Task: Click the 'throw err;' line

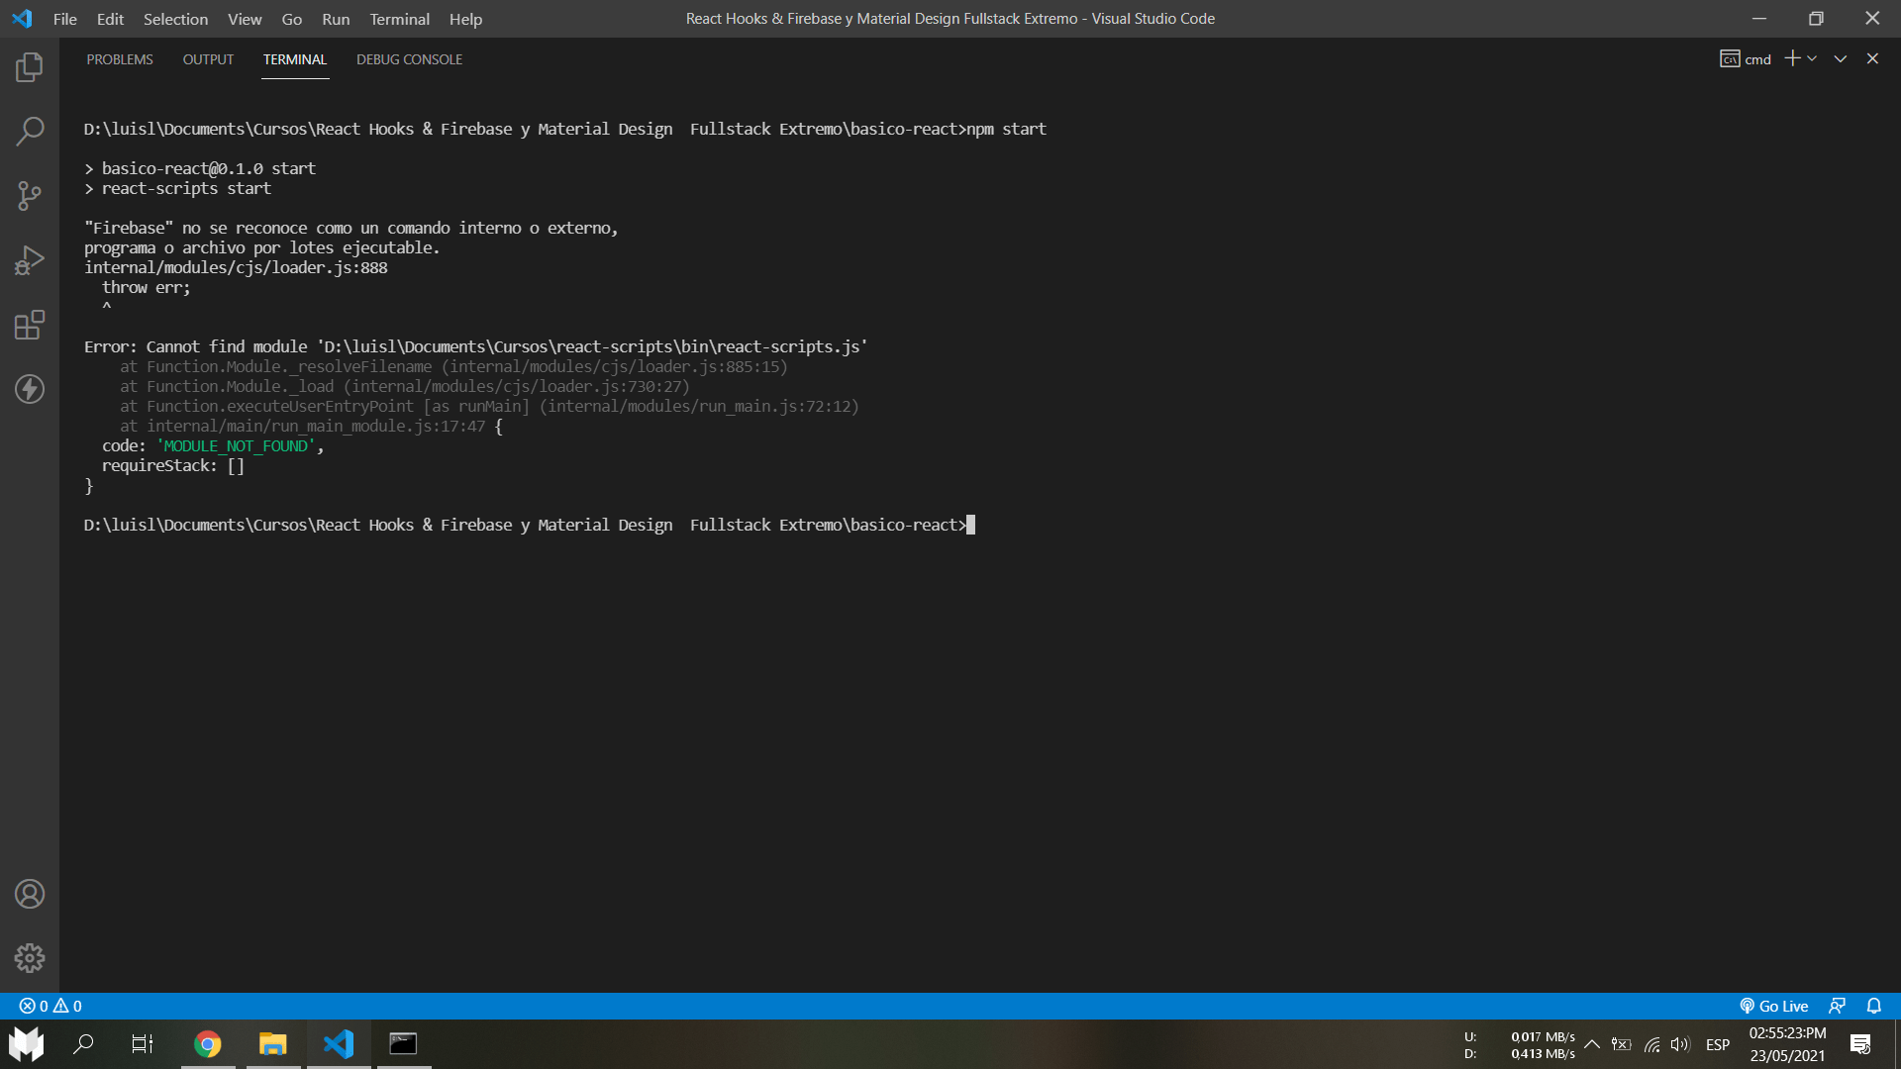Action: pyautogui.click(x=147, y=287)
